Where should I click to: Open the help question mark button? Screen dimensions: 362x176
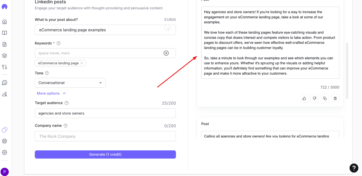pyautogui.click(x=354, y=168)
